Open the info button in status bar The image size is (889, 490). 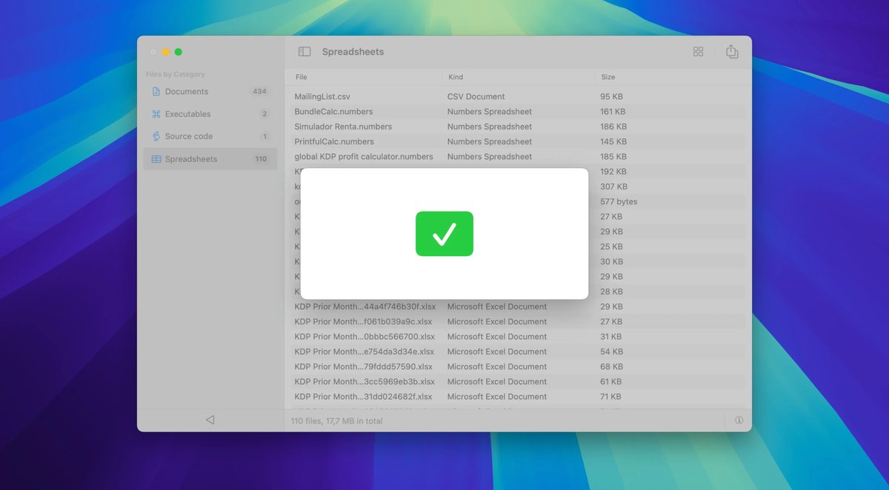point(739,420)
